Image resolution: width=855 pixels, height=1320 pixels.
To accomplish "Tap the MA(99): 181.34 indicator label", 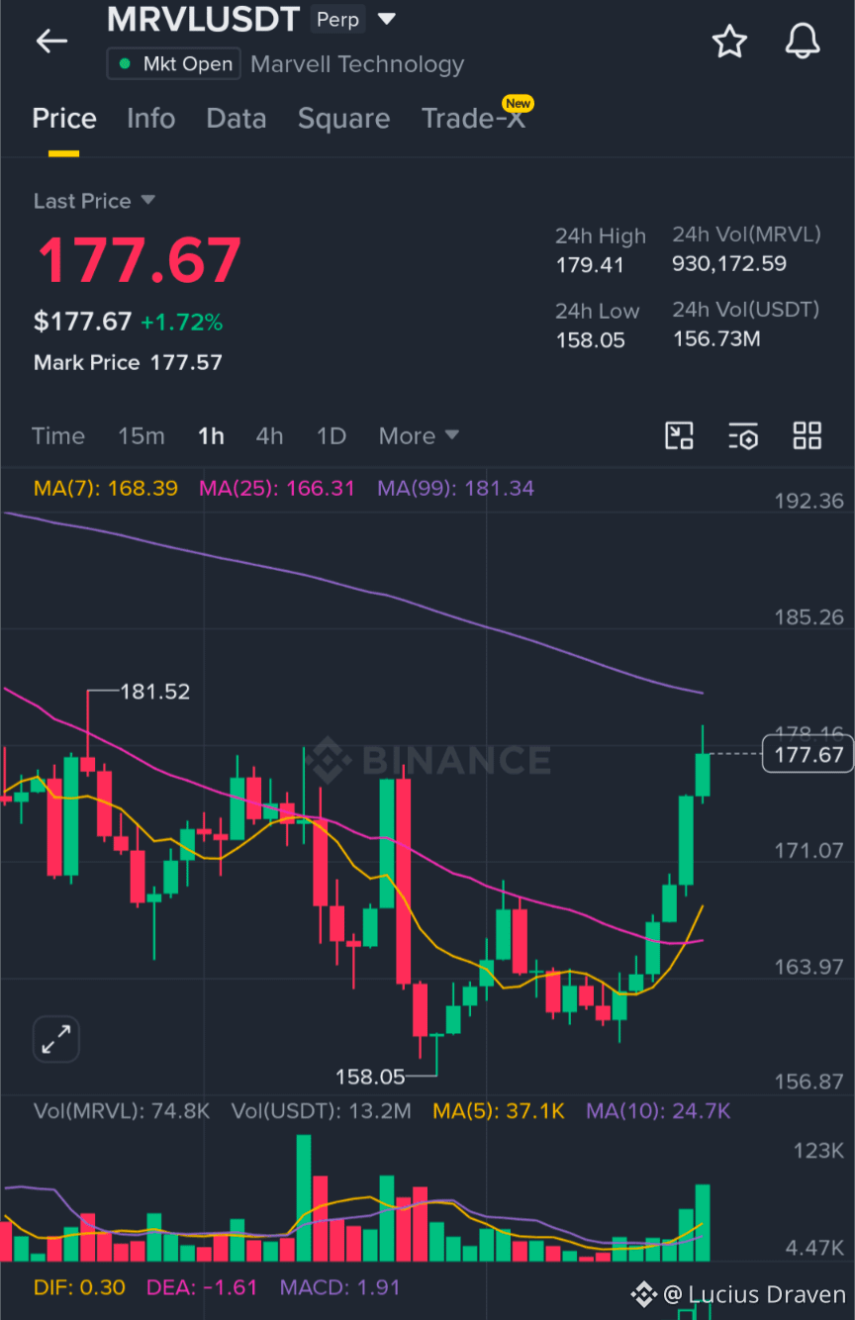I will [456, 488].
